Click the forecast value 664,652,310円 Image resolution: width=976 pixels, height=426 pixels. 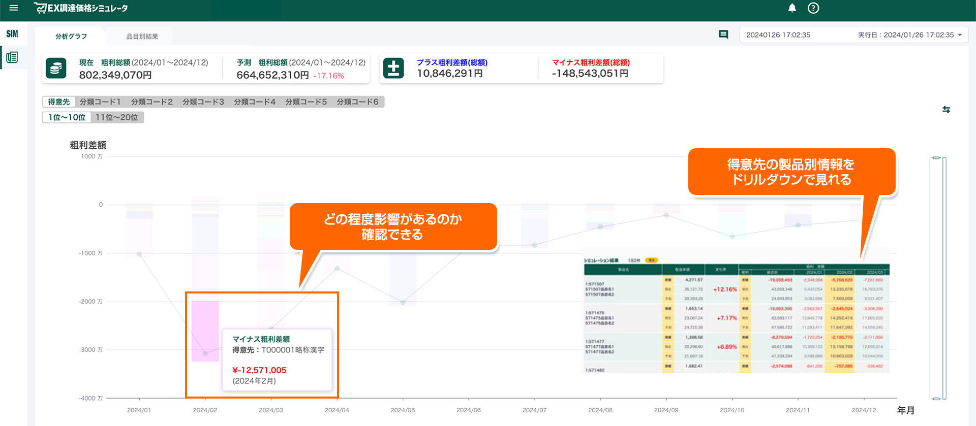click(x=272, y=75)
